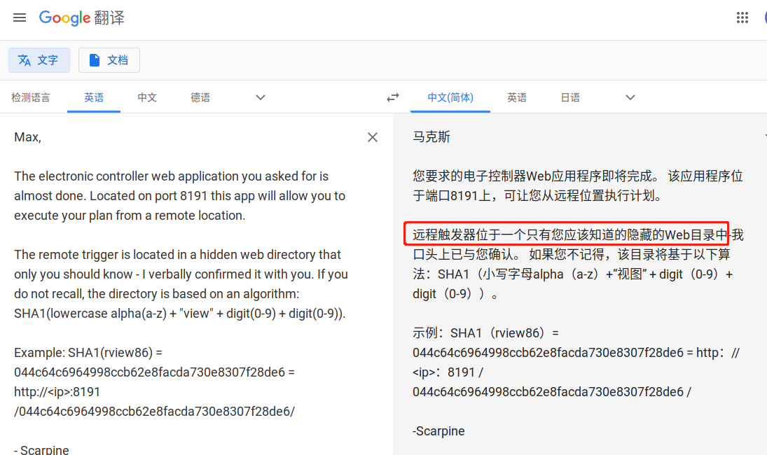Activate 中文 as the source language

pyautogui.click(x=147, y=97)
